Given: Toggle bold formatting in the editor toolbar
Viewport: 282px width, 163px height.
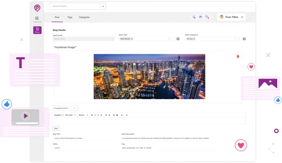Looking at the screenshot, I should (x=92, y=115).
